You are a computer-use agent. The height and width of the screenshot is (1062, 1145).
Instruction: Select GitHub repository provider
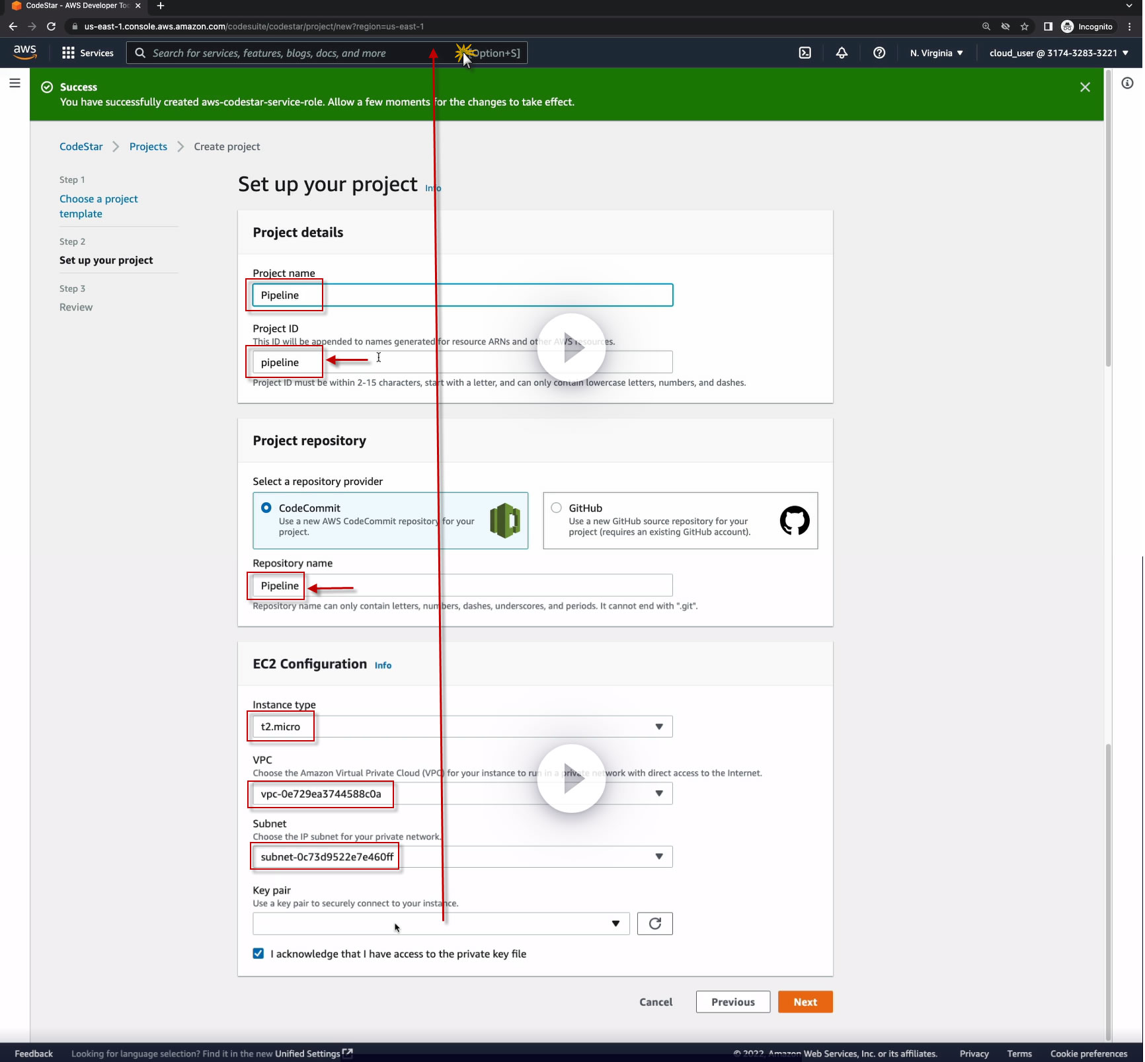(680, 520)
